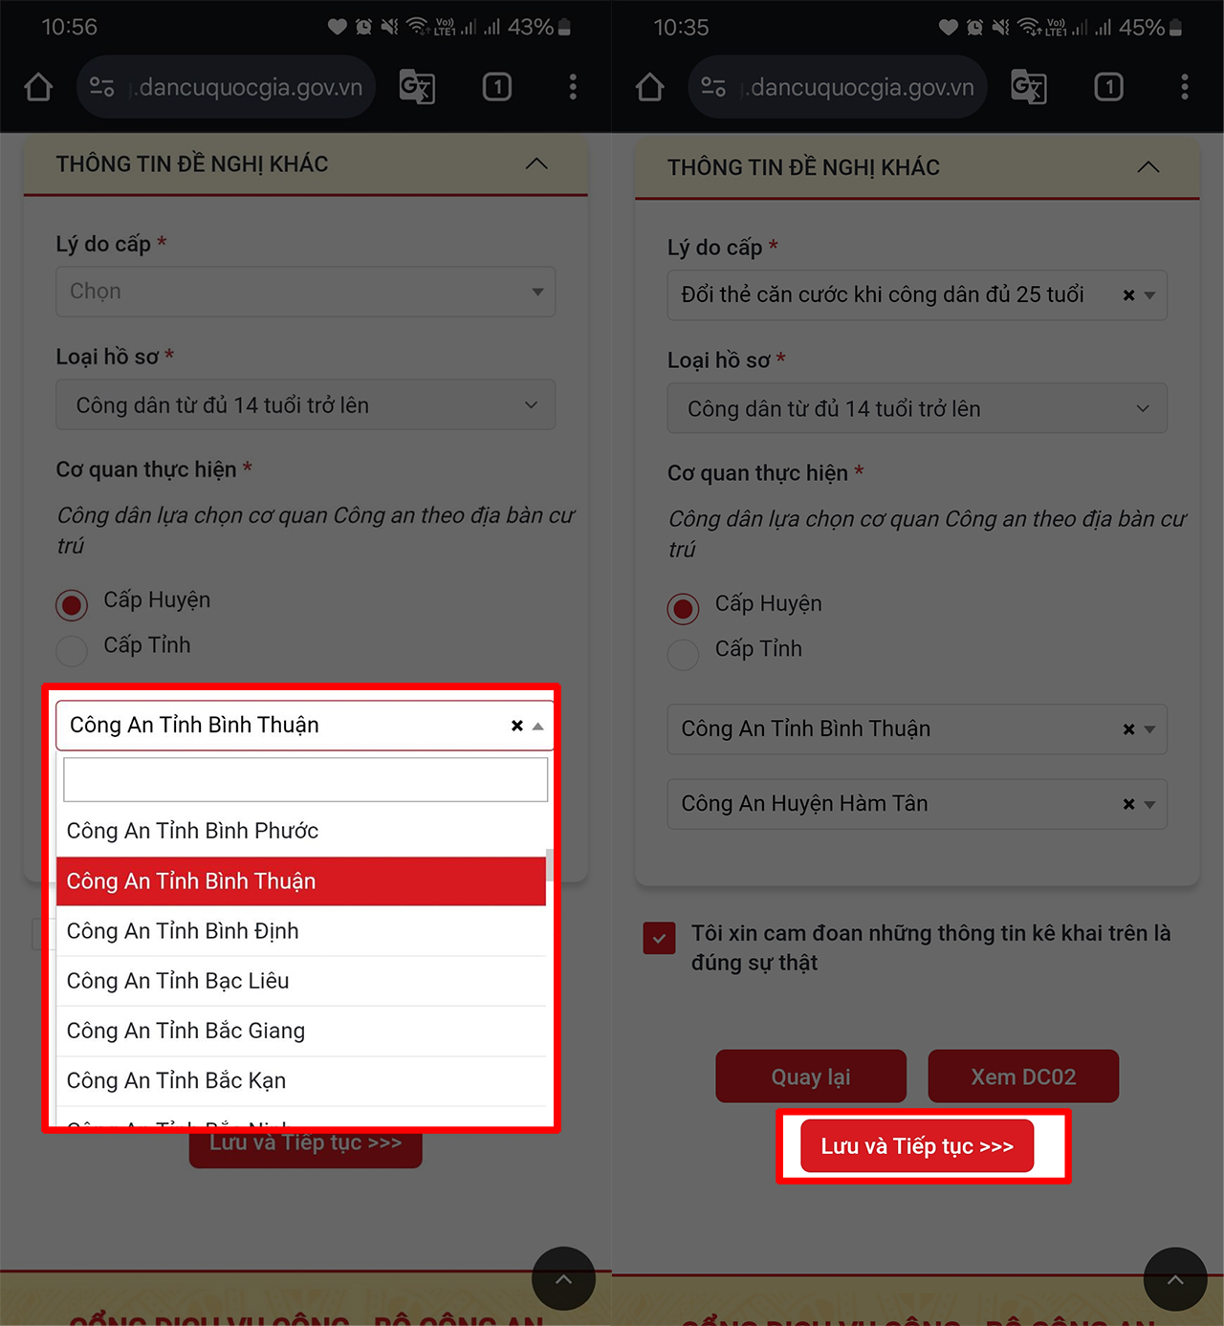This screenshot has height=1326, width=1224.
Task: Choose Công An Tỉnh Bình Phước option
Action: (301, 831)
